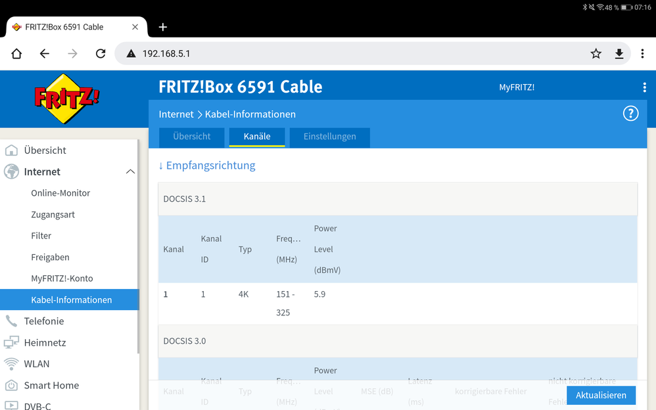This screenshot has height=410, width=656.
Task: Click the DVB-C icon in sidebar
Action: tap(11, 405)
